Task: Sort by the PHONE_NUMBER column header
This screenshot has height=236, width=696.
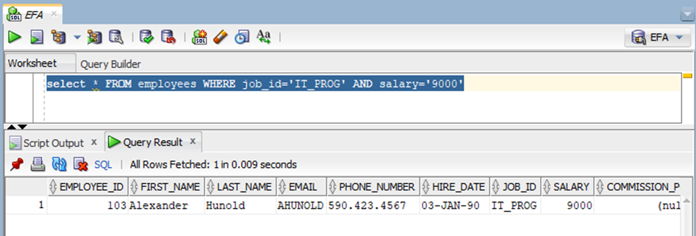Action: [x=373, y=187]
